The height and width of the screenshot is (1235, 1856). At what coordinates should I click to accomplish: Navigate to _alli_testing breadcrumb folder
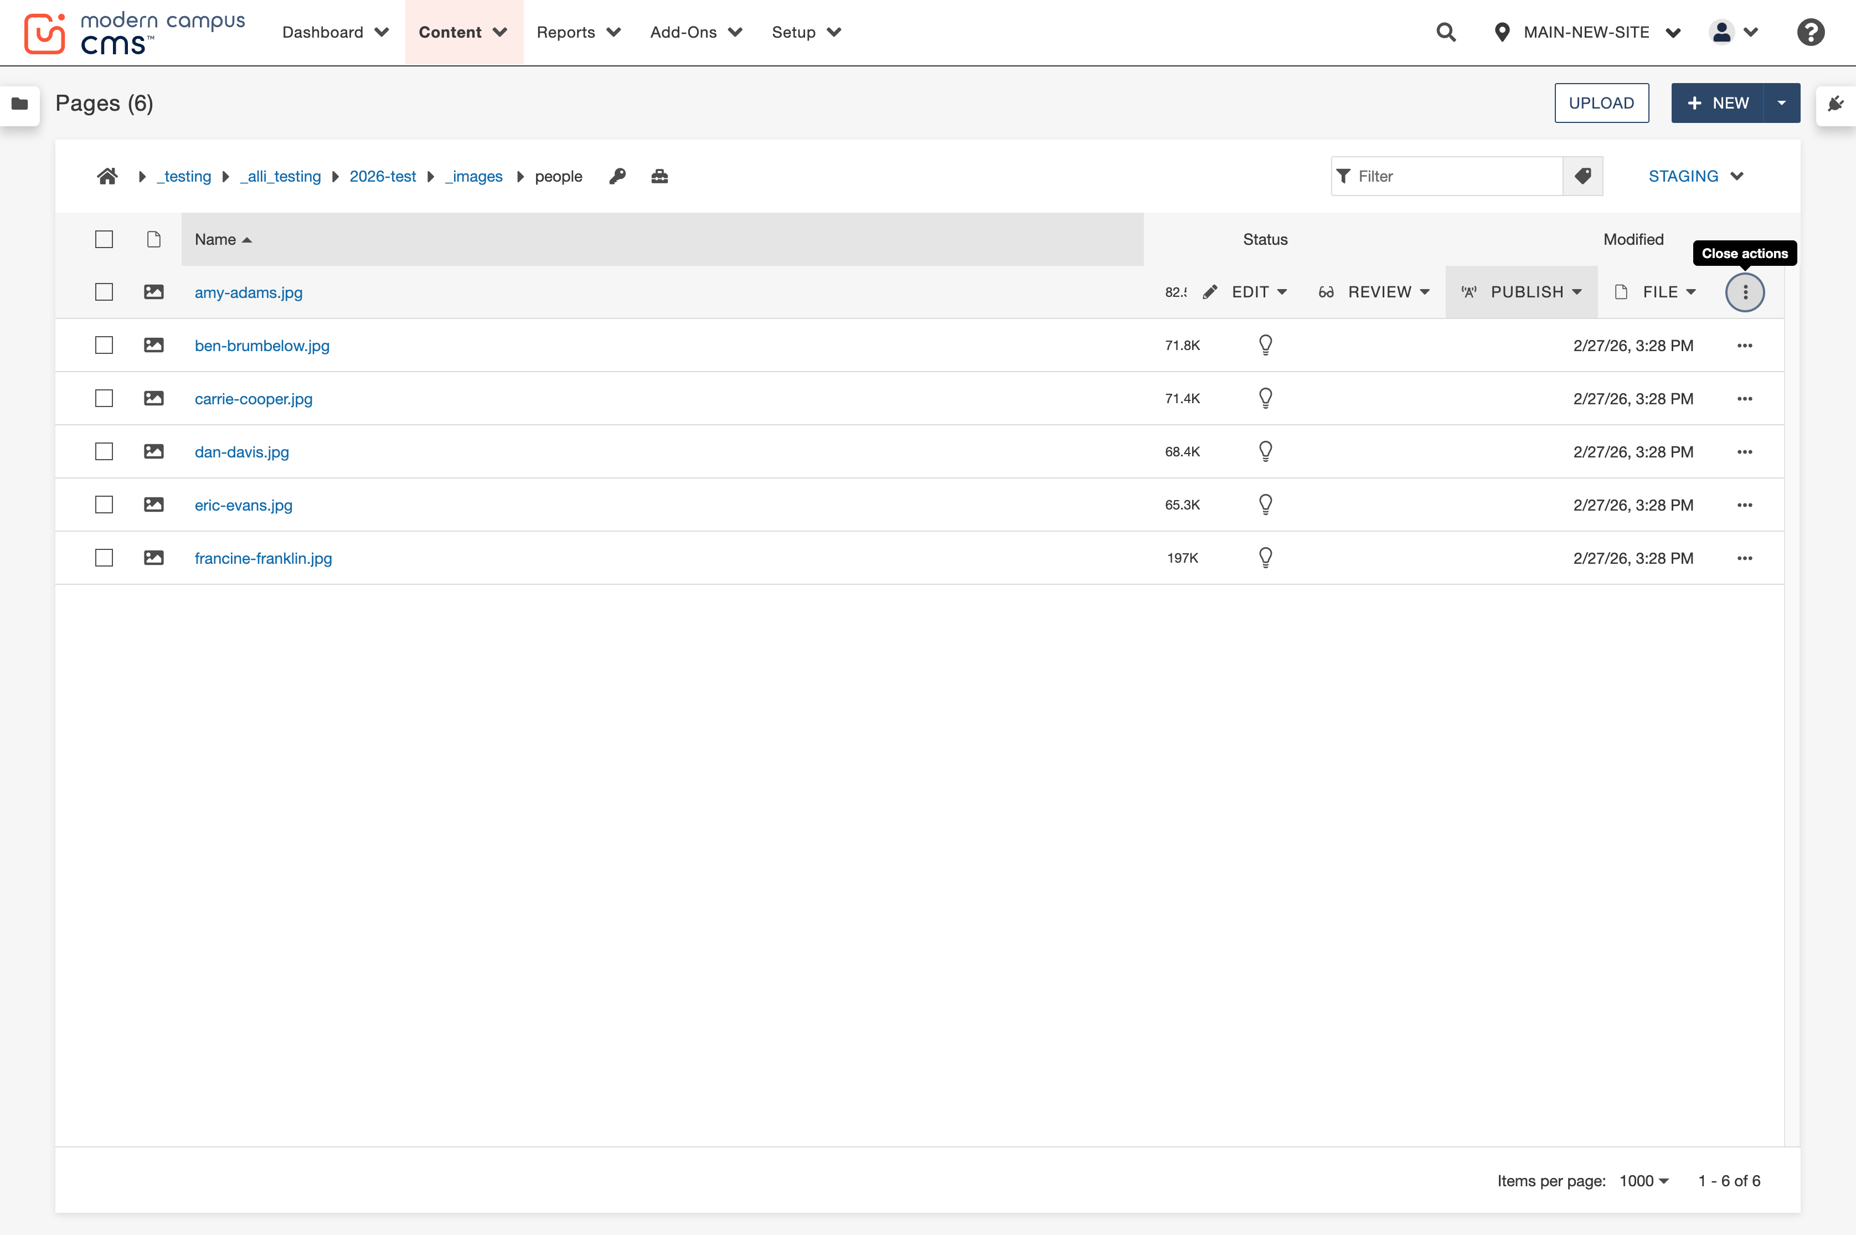[281, 177]
